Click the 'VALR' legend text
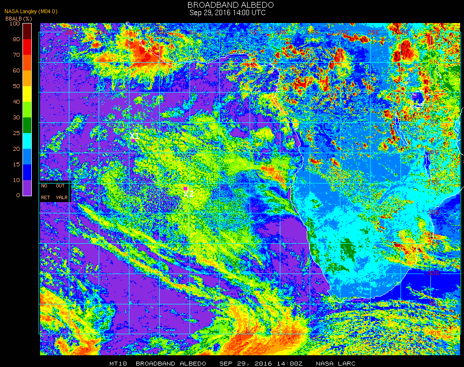 point(62,197)
